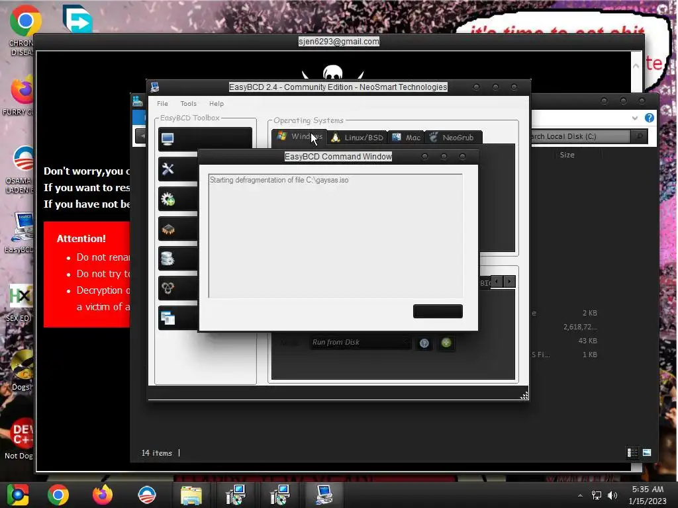Switch File Explorer to details view icon
This screenshot has height=508, width=678.
tap(632, 452)
